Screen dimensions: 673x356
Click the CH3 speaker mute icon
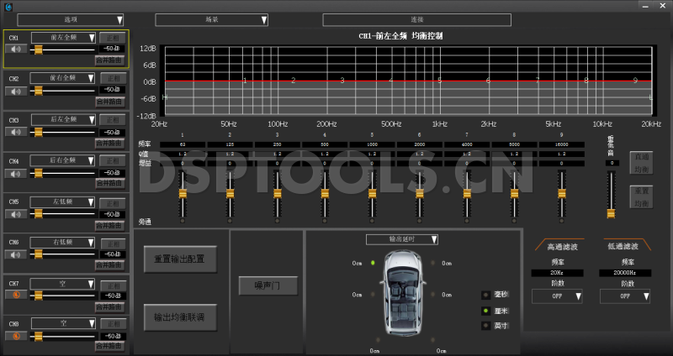[16, 133]
